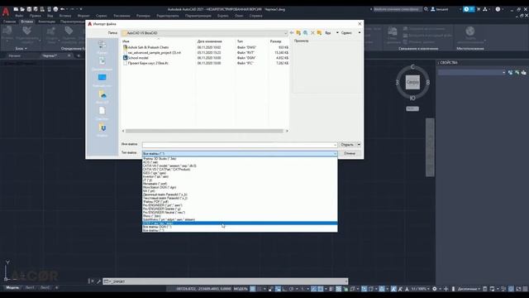This screenshot has height=298, width=529.
Task: Go back using the dialog's back arrow
Action: [x=292, y=33]
